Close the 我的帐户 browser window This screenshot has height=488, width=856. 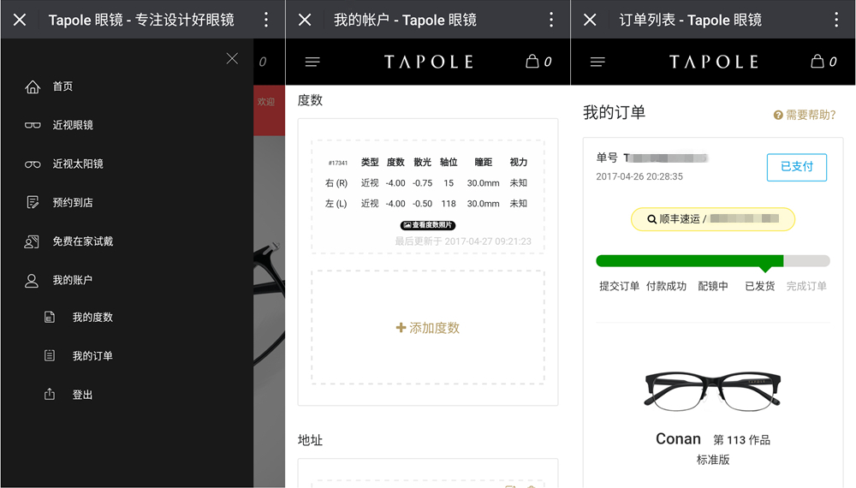[305, 20]
